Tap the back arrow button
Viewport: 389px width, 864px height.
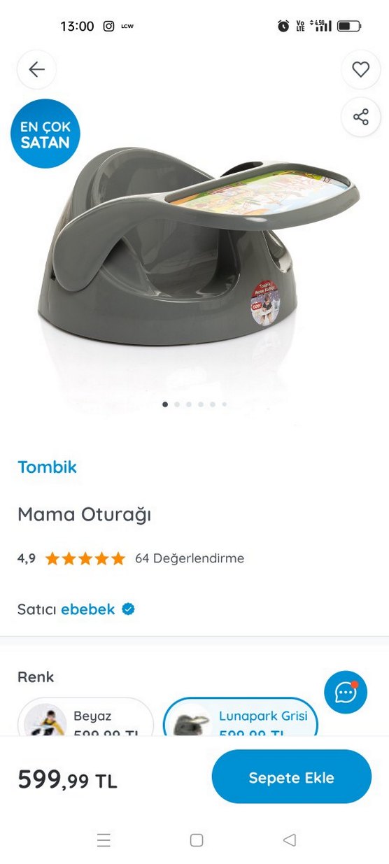click(36, 69)
